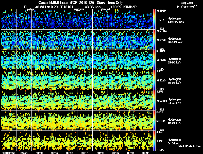Click the Hydrogen 24-35 keV label
Image resolution: width=203 pixels, height=154 pixels.
[174, 101]
